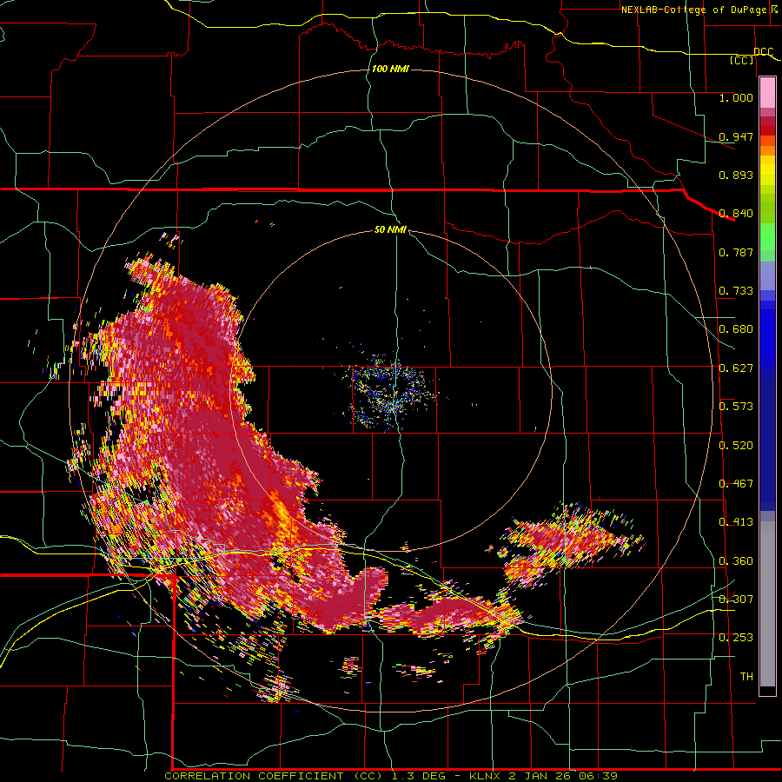
Task: Pick the gray color bar segment
Action: [767, 604]
